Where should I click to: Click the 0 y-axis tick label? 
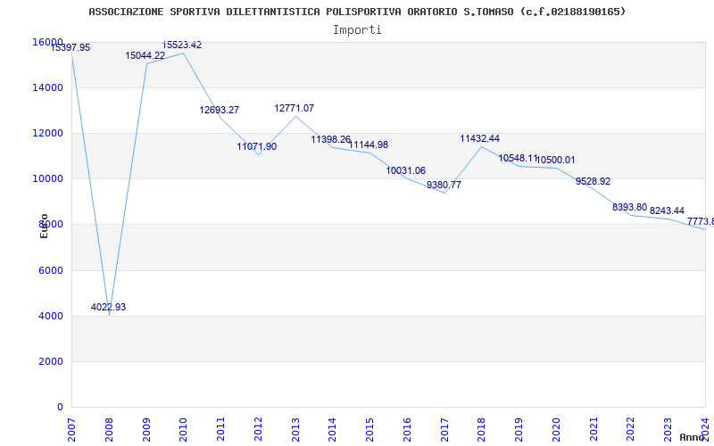(60, 407)
